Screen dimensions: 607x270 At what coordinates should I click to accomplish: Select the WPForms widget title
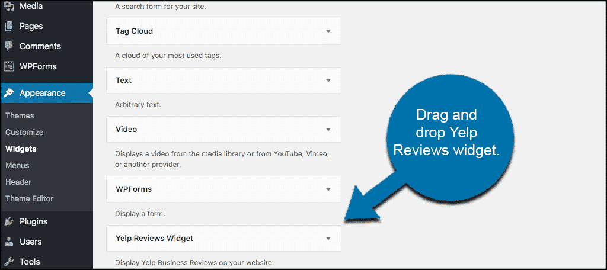pos(133,189)
